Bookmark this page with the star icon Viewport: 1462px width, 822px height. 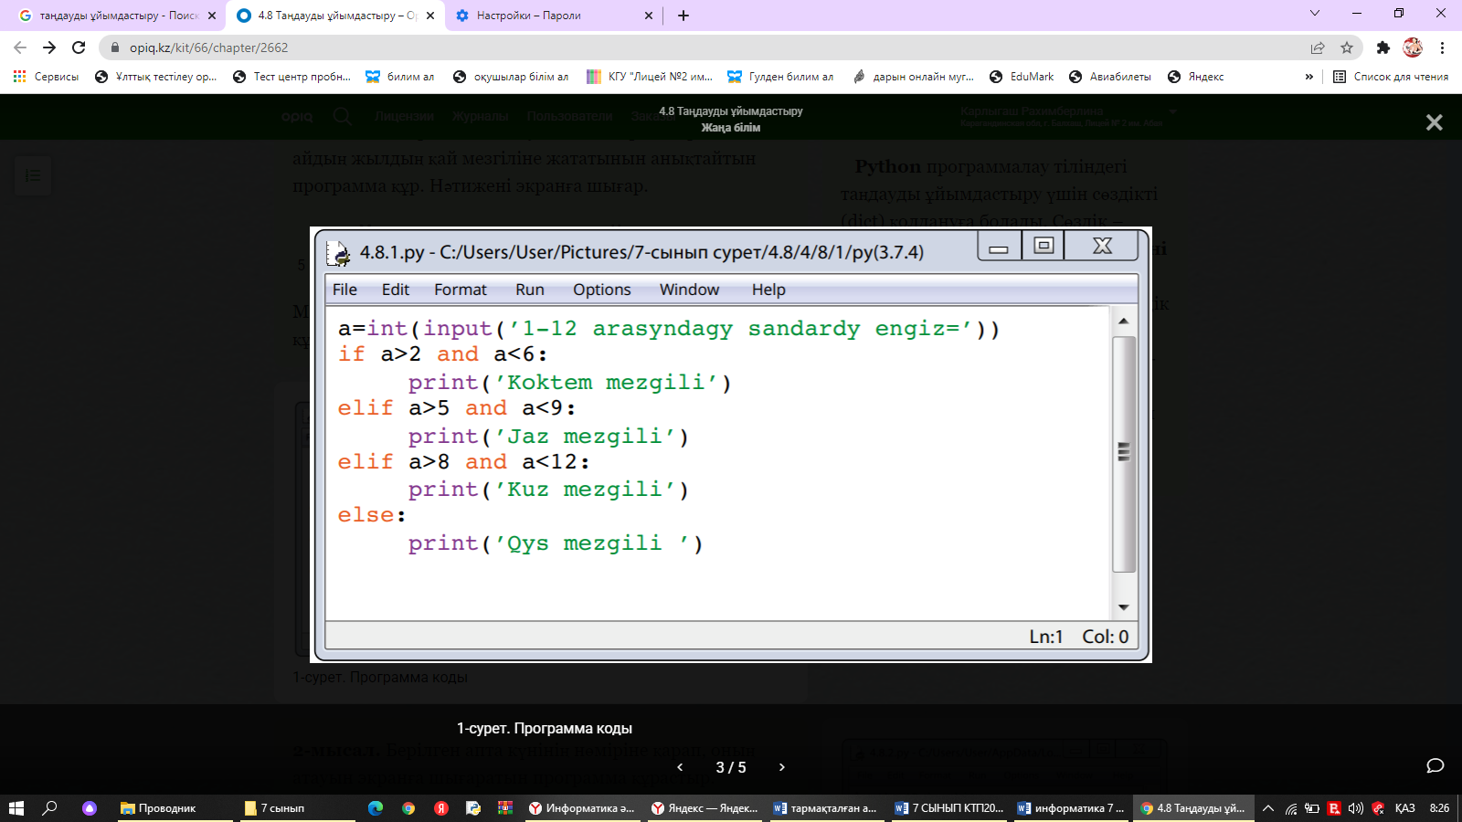[1346, 47]
